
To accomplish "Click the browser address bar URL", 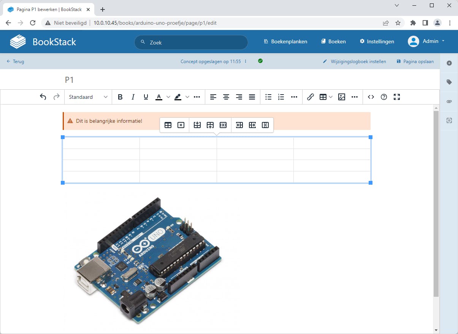I will click(x=155, y=23).
